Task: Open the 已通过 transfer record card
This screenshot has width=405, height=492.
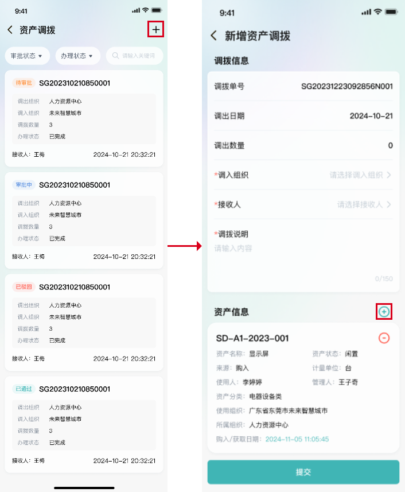Action: click(84, 424)
